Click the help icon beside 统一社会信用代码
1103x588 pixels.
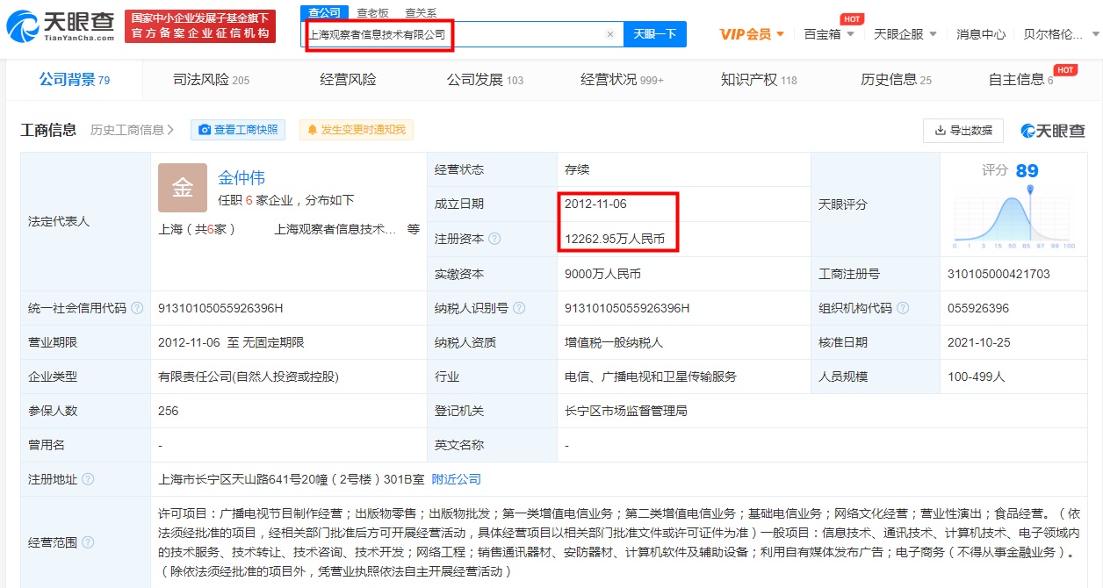[x=137, y=308]
